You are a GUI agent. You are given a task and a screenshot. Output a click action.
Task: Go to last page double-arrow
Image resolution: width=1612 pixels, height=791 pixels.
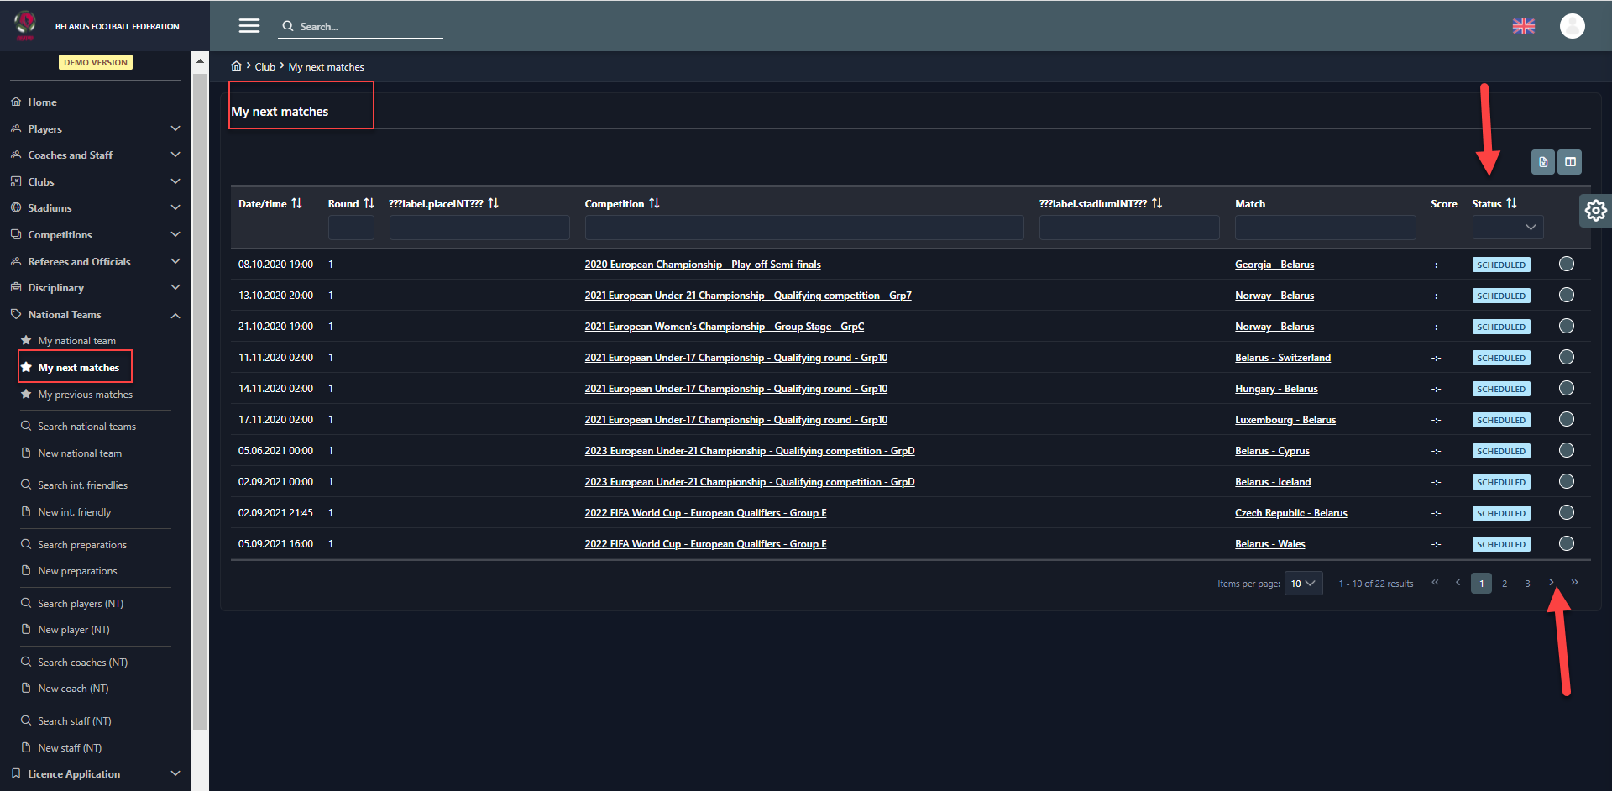[1574, 583]
